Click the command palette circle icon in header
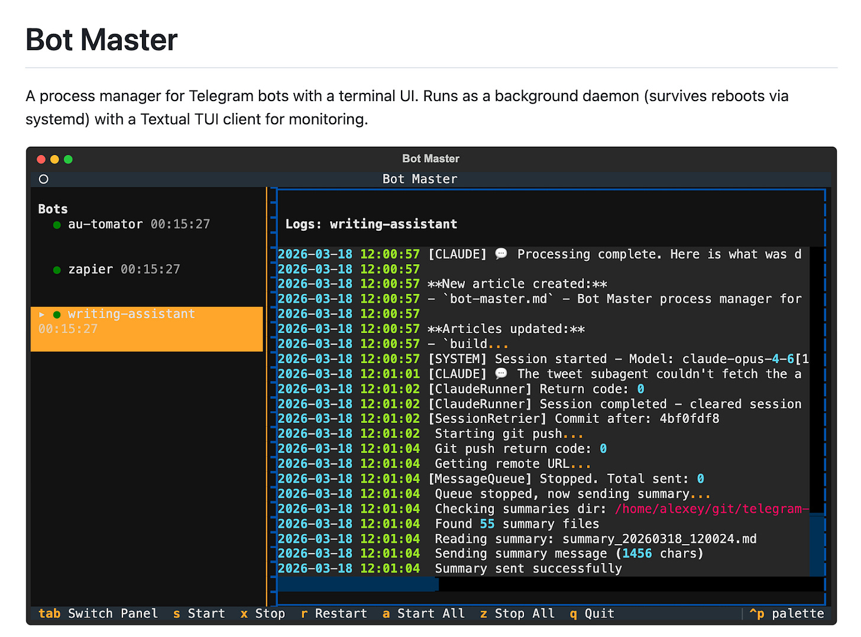 44,179
